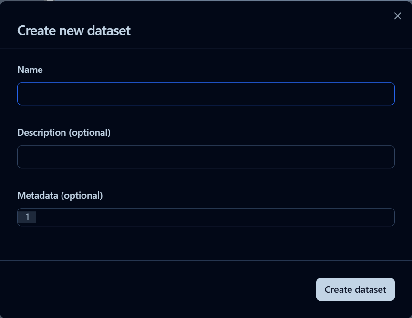Screen dimensions: 412x318
Task: Click empty footer area left of Create dataset
Action: (x=167, y=289)
